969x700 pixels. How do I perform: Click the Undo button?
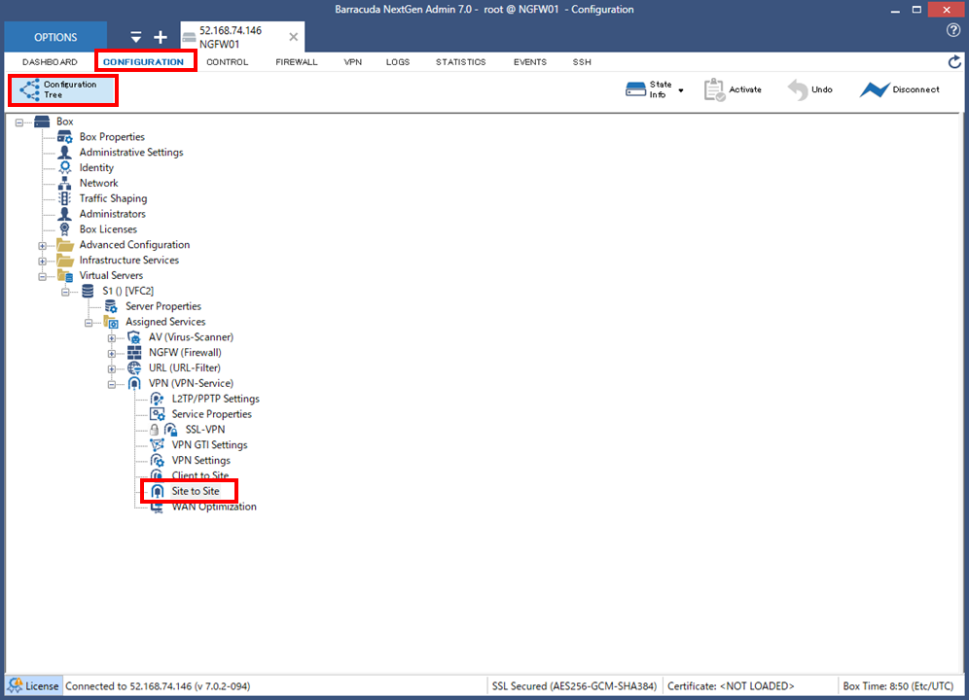coord(810,89)
